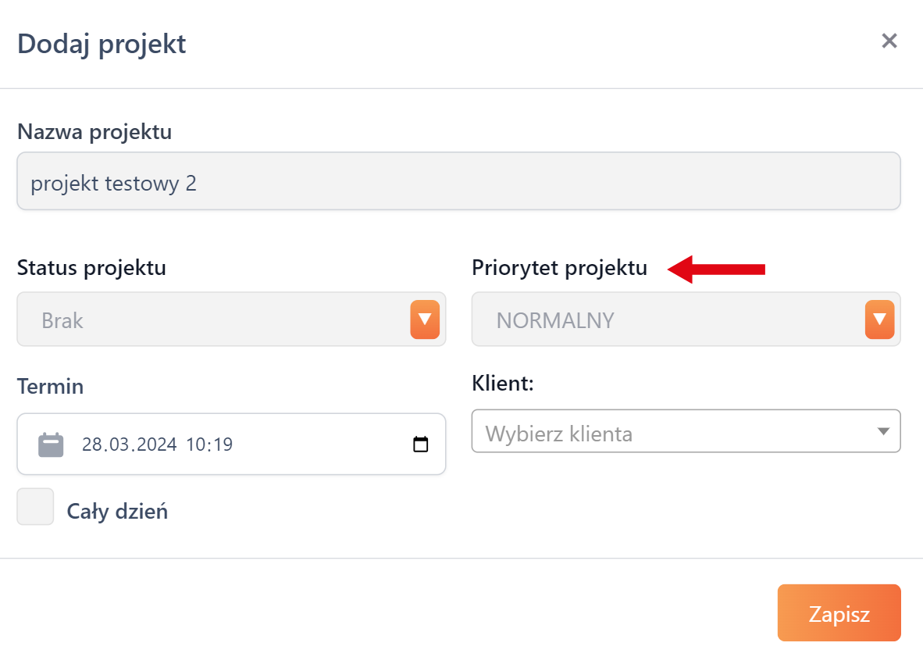The width and height of the screenshot is (923, 664).
Task: Click the red arrow pointing at Priorytet
Action: click(x=717, y=270)
